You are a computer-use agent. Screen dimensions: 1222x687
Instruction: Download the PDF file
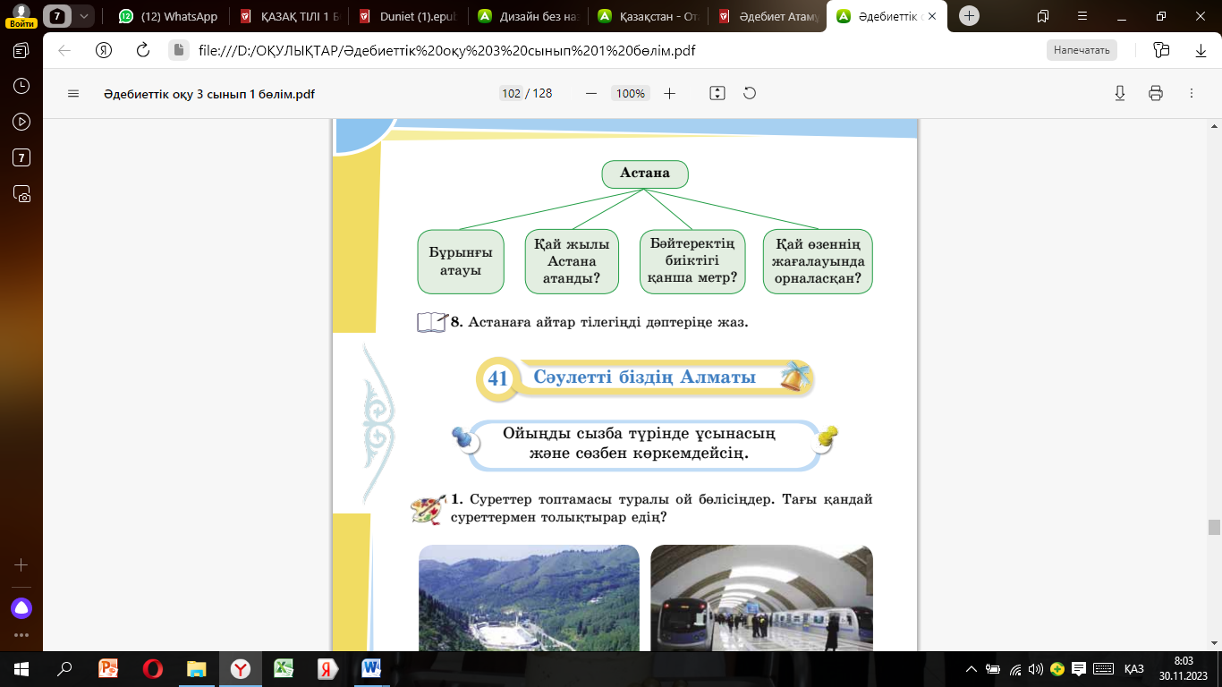1119,93
